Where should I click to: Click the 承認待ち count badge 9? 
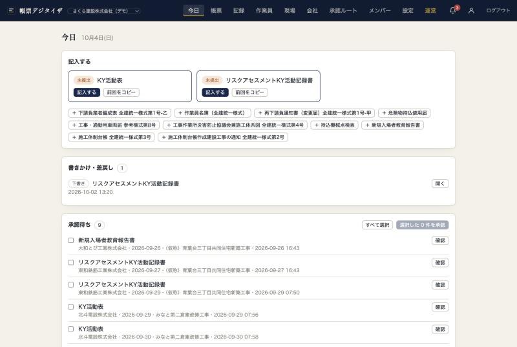click(100, 225)
